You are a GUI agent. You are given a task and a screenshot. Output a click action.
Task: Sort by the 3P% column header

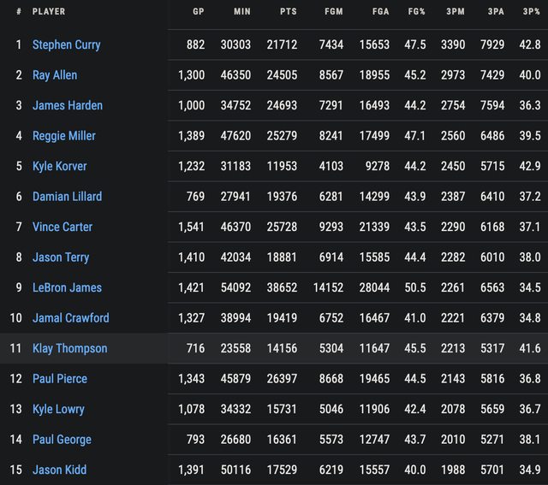(531, 12)
